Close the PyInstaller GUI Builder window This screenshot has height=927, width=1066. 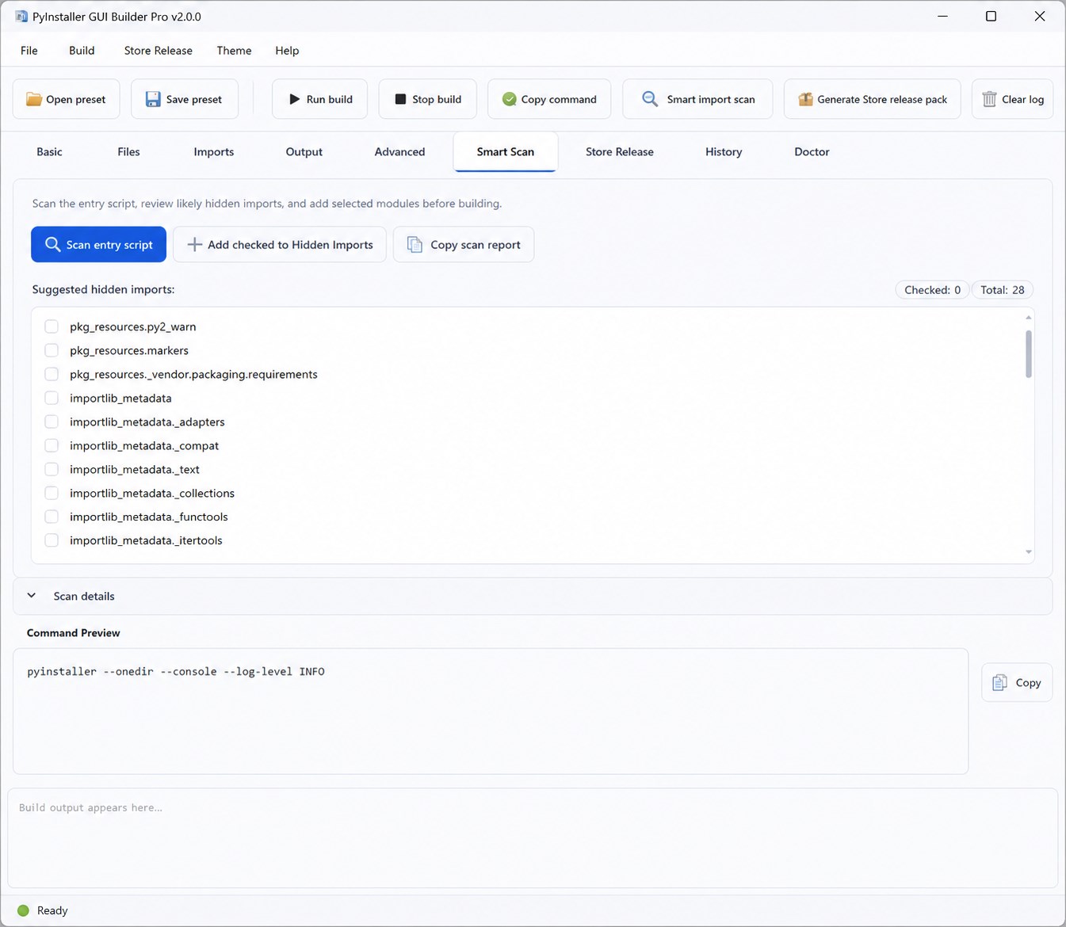(x=1040, y=16)
